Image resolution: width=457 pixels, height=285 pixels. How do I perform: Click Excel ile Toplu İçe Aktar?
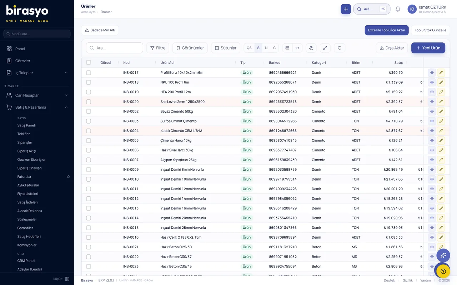(387, 30)
